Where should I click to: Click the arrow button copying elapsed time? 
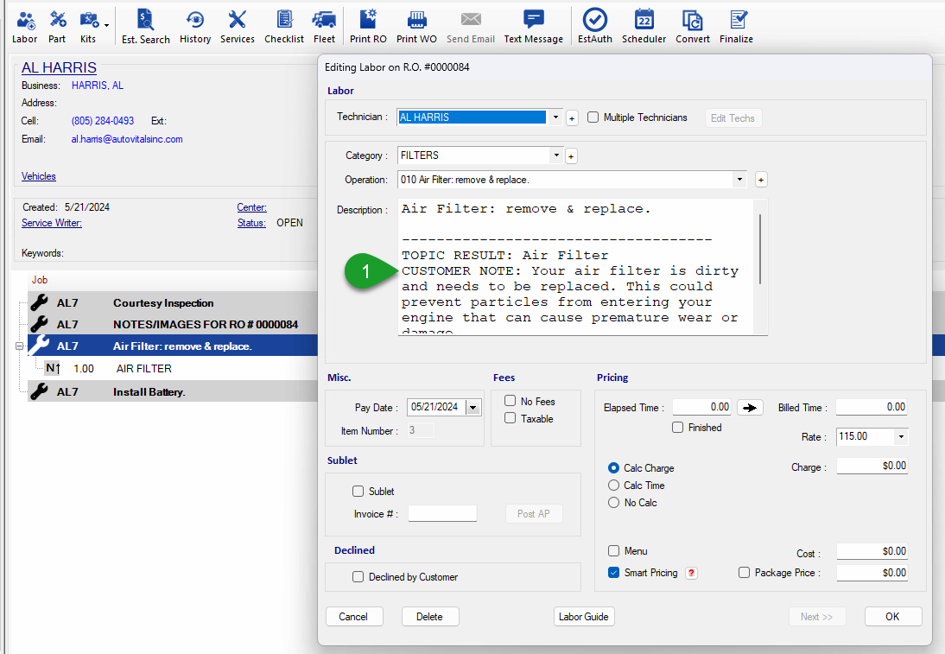[750, 408]
